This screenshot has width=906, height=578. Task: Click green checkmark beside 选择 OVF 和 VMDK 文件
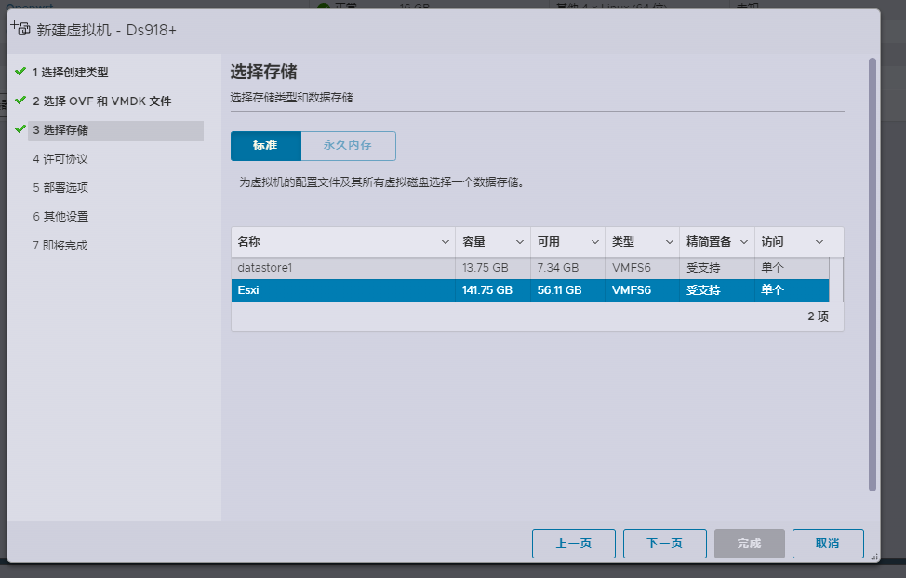coord(20,101)
